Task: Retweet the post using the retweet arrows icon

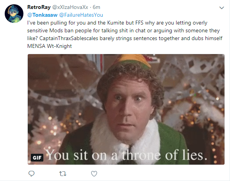Action: tap(62, 174)
